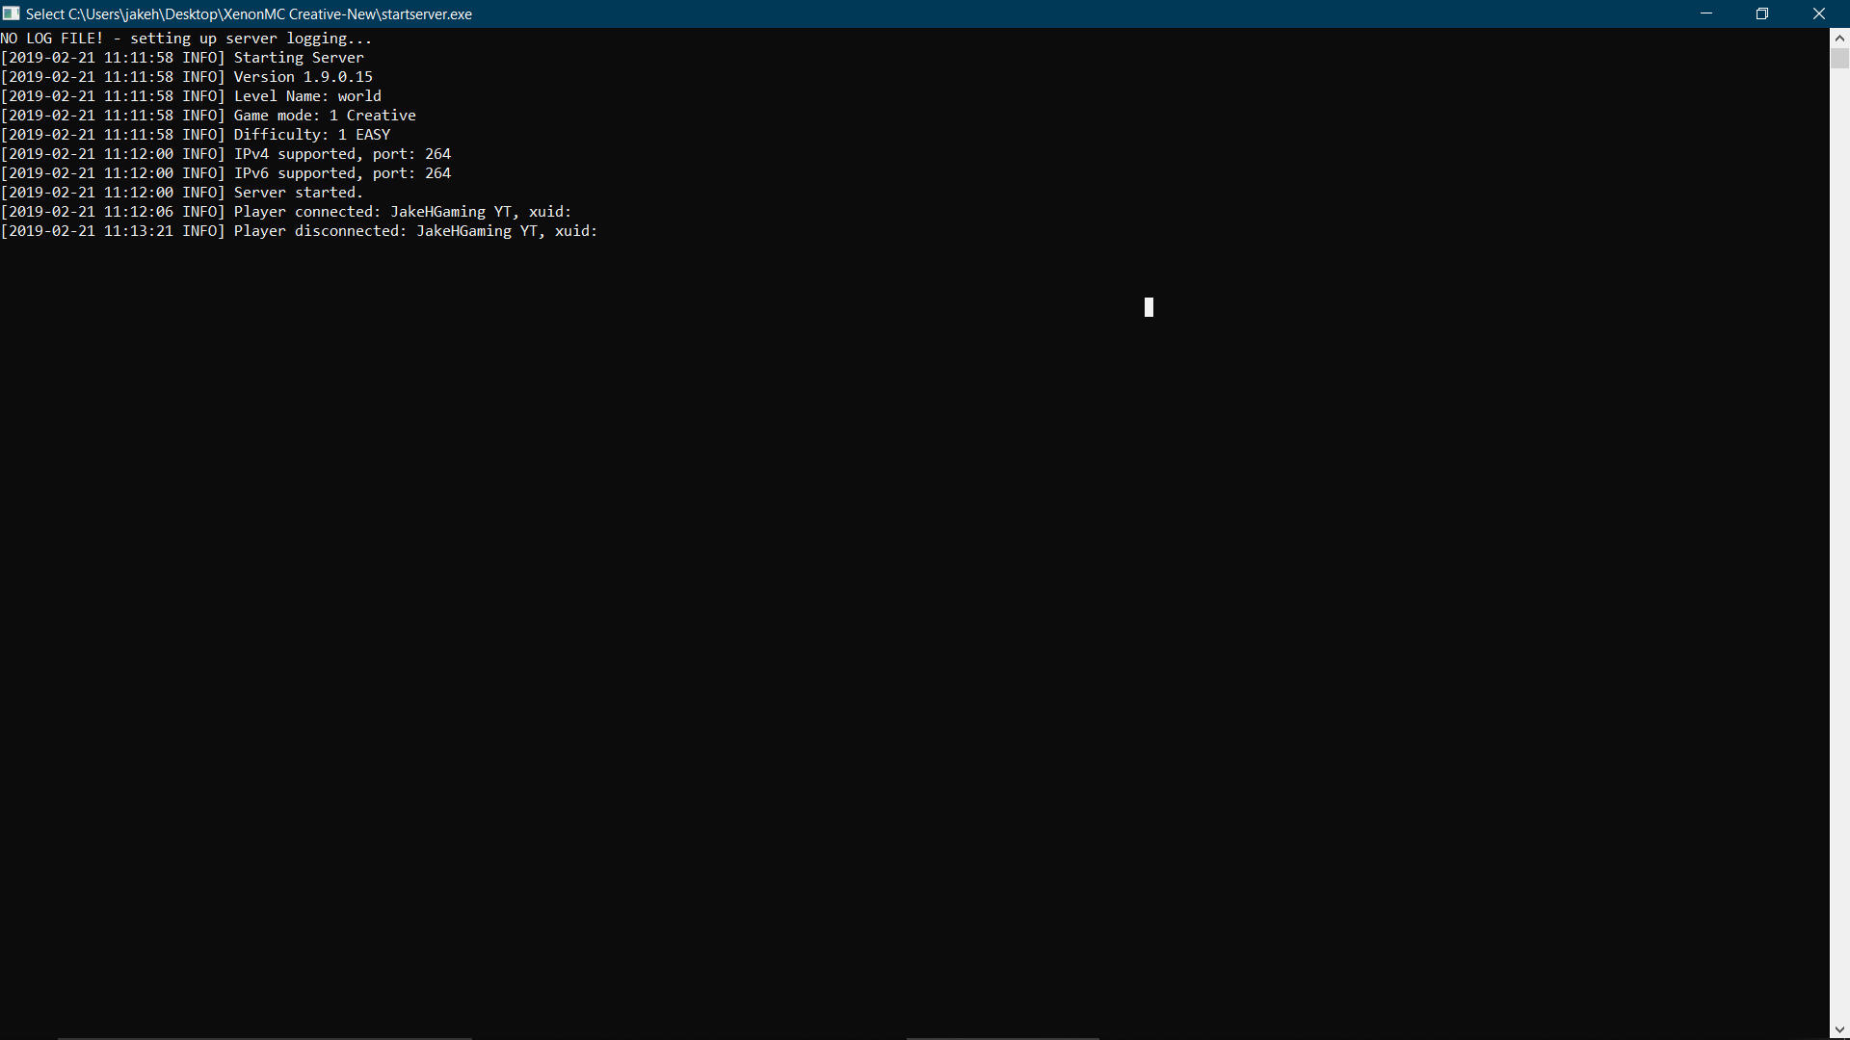The height and width of the screenshot is (1040, 1850).
Task: Click the vertical scrollbar thumb
Action: pos(1839,58)
